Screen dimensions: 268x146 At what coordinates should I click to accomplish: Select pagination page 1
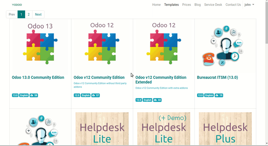tap(21, 14)
